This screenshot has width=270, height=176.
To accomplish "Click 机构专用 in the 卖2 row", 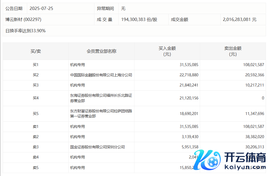I will coord(77,137).
